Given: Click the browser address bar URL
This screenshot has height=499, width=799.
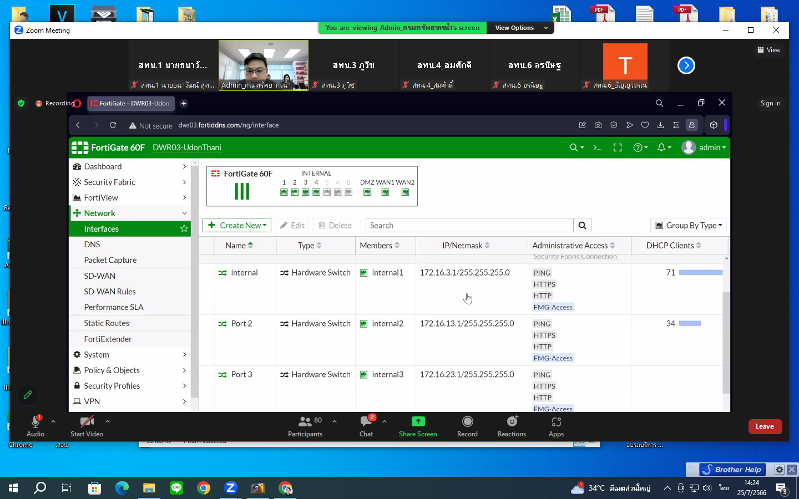Looking at the screenshot, I should (x=228, y=125).
